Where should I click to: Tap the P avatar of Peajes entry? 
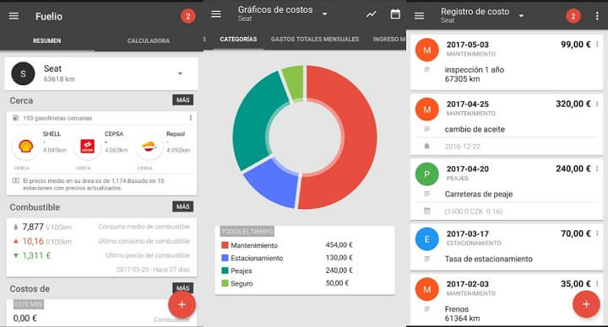pos(427,174)
